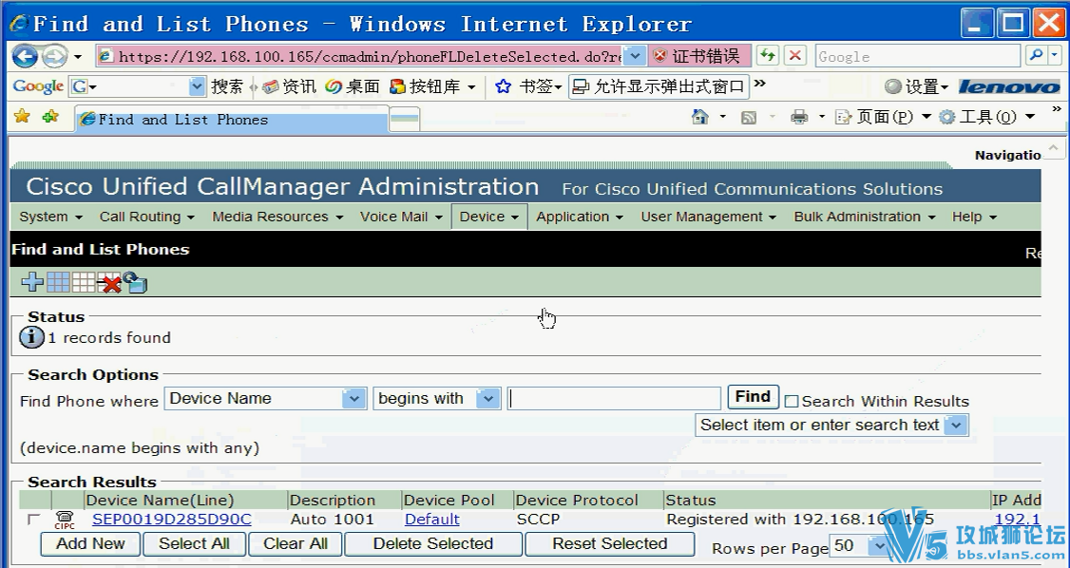This screenshot has height=568, width=1070.
Task: Click the red Stop loading icon
Action: pos(795,56)
